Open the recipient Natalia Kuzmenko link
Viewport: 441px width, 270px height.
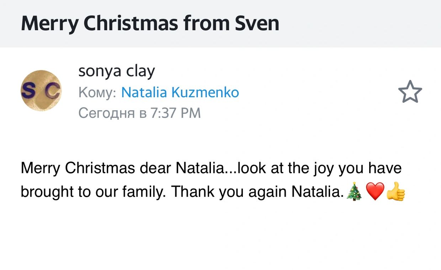tap(180, 92)
